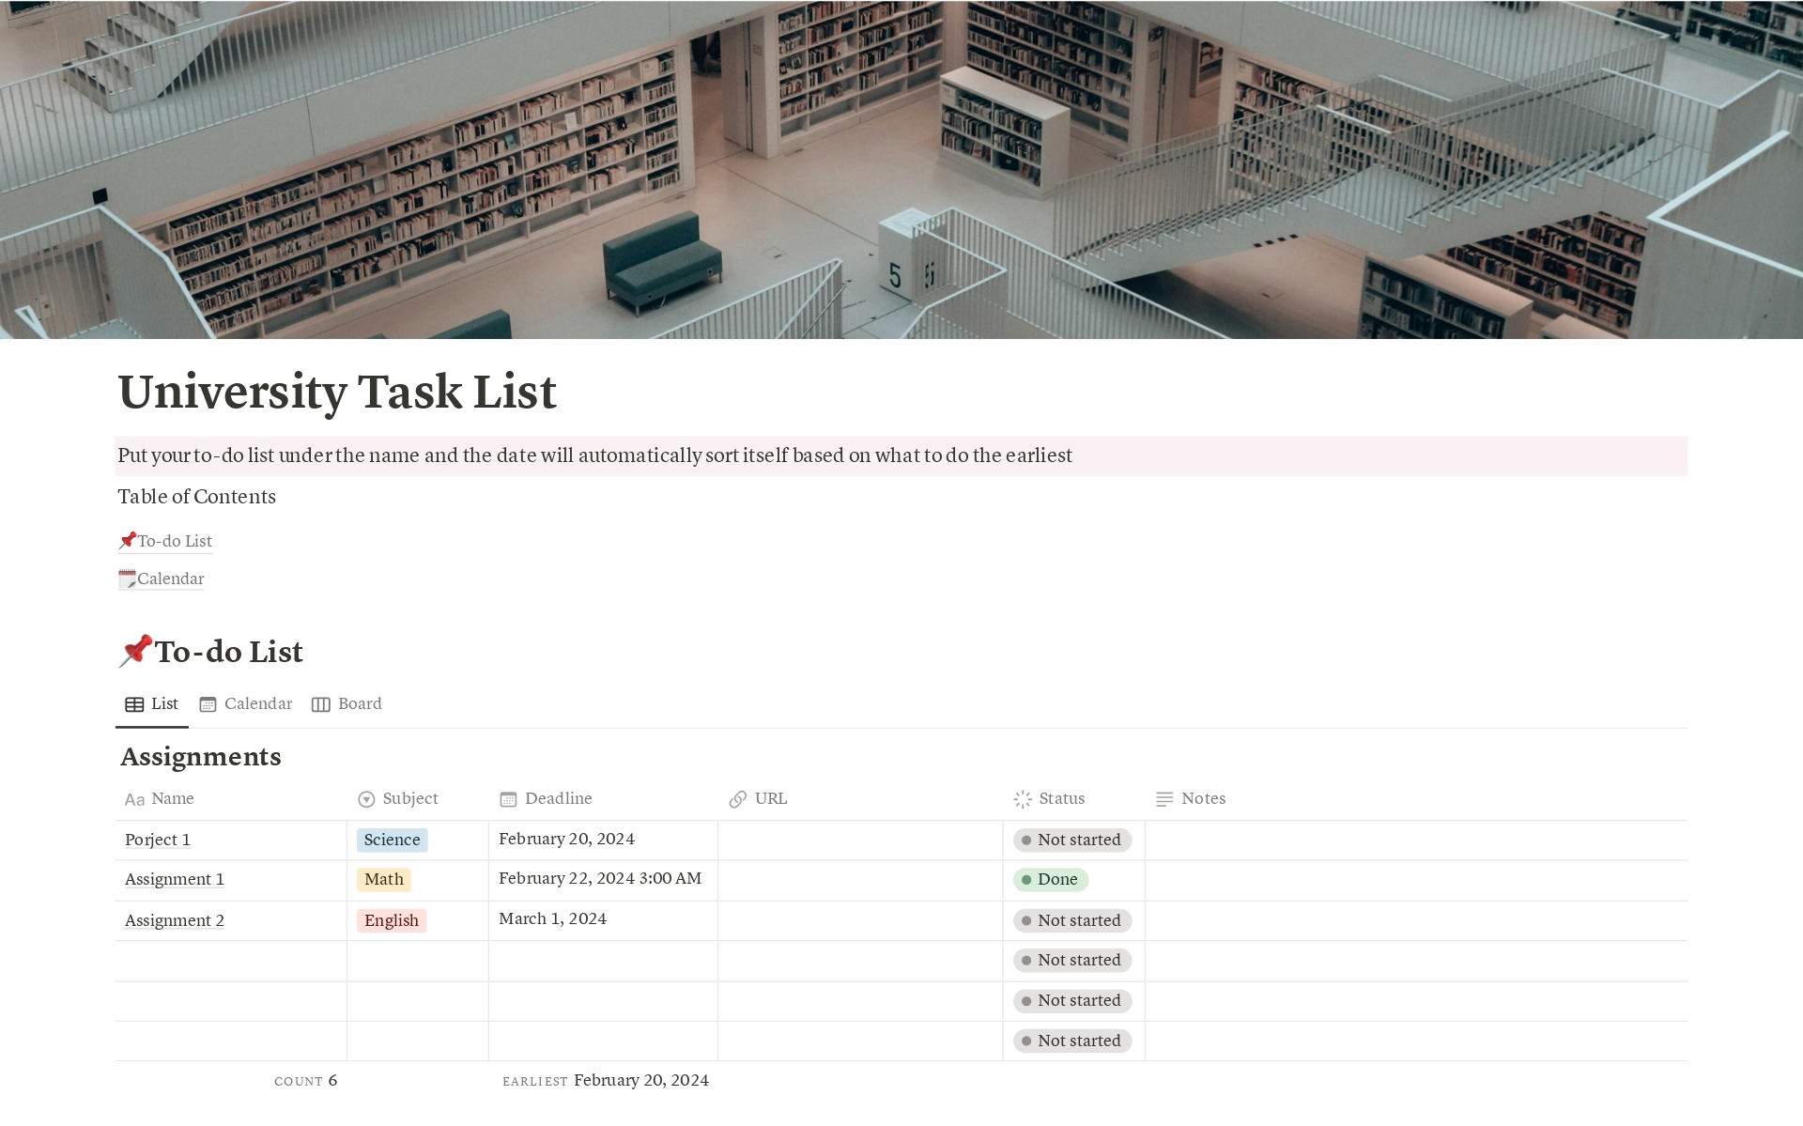The width and height of the screenshot is (1803, 1126).
Task: Click the calendar icon beside the Deadline header
Action: 509,799
